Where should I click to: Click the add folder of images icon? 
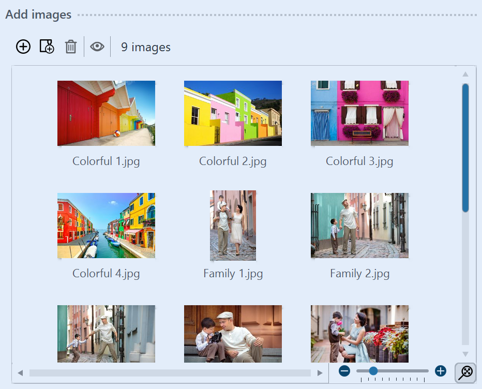point(47,47)
